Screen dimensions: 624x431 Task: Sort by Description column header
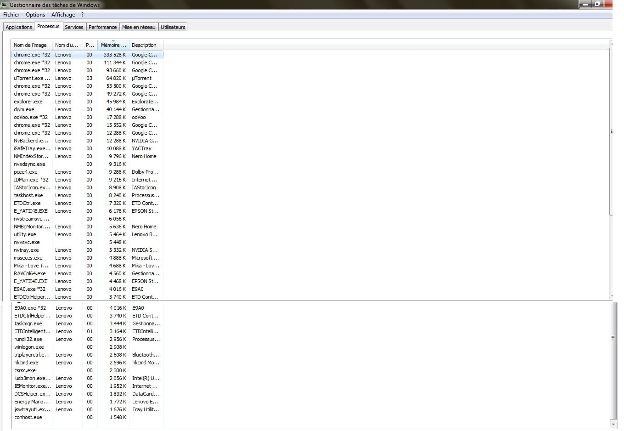coord(146,45)
